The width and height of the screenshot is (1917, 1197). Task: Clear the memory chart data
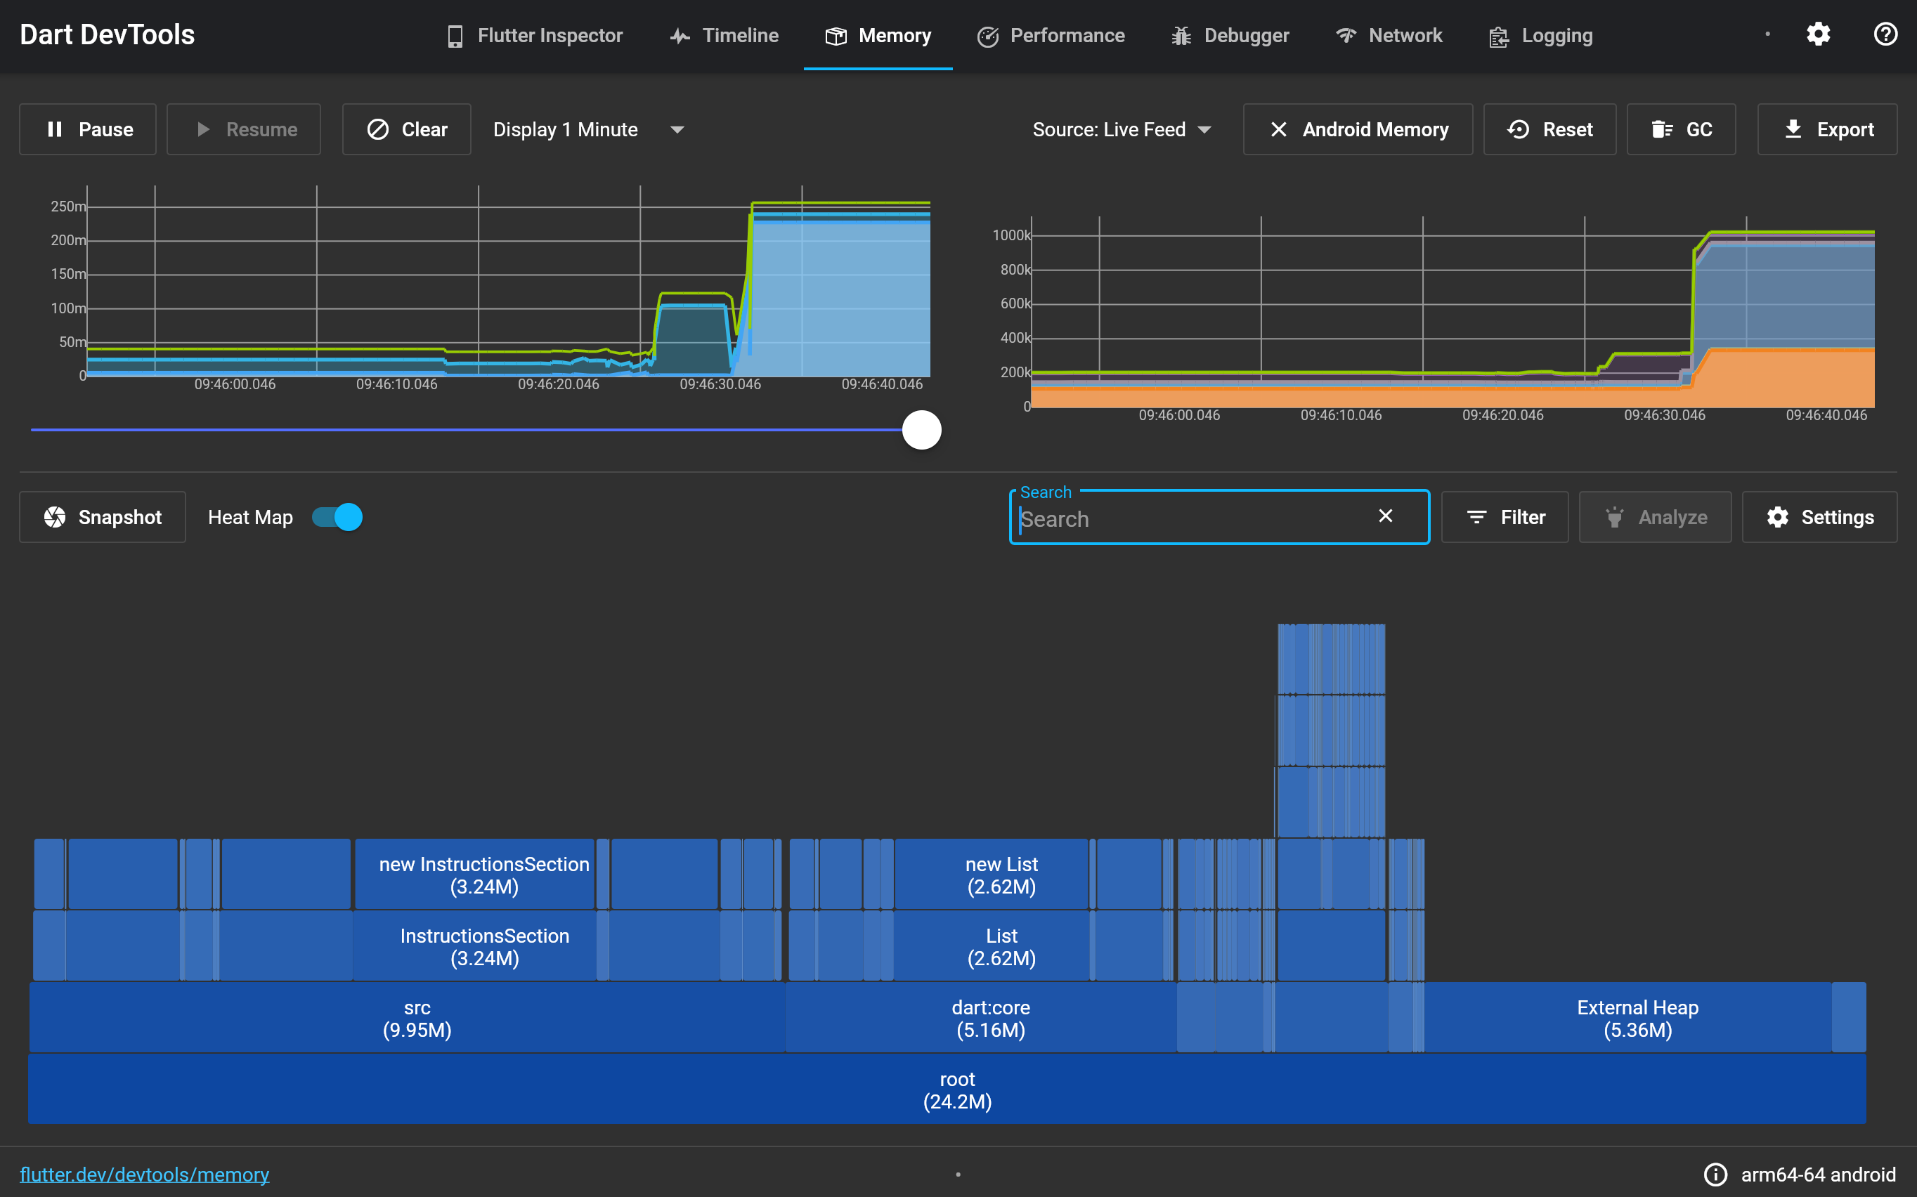[x=406, y=129]
